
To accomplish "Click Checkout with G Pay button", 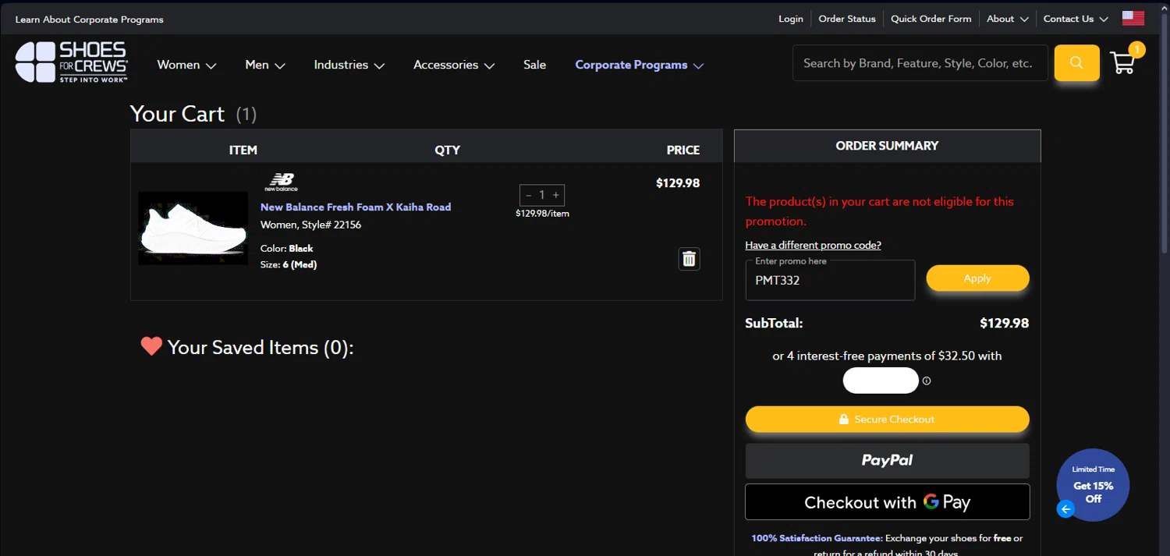I will (x=887, y=502).
